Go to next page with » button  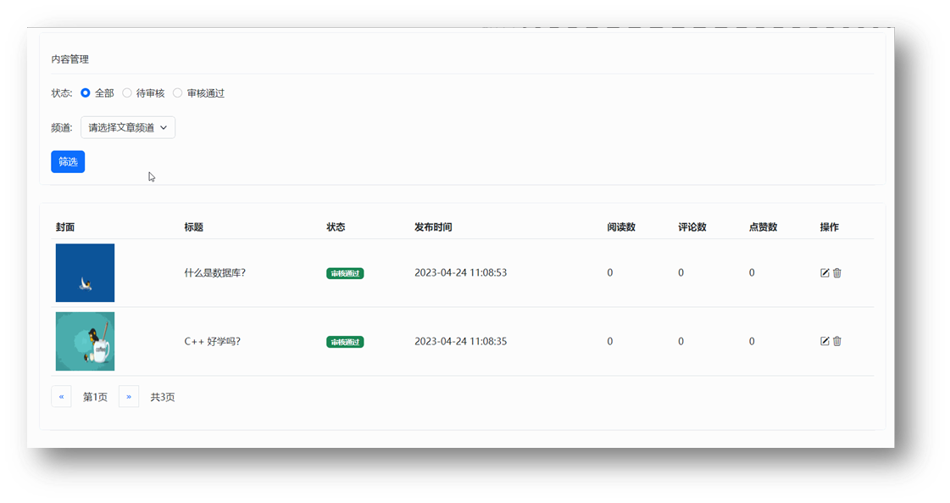pos(129,397)
